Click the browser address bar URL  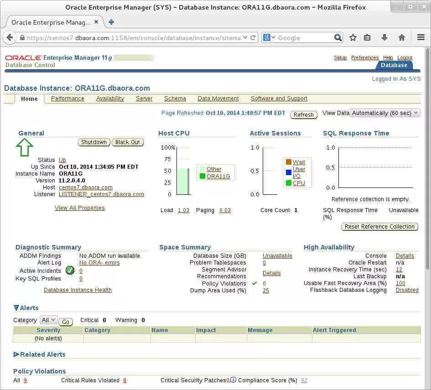[x=134, y=38]
